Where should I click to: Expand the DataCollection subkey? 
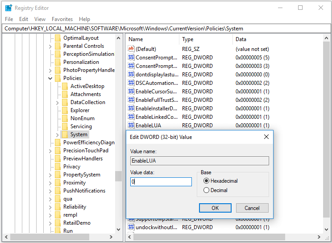pyautogui.click(x=58, y=103)
